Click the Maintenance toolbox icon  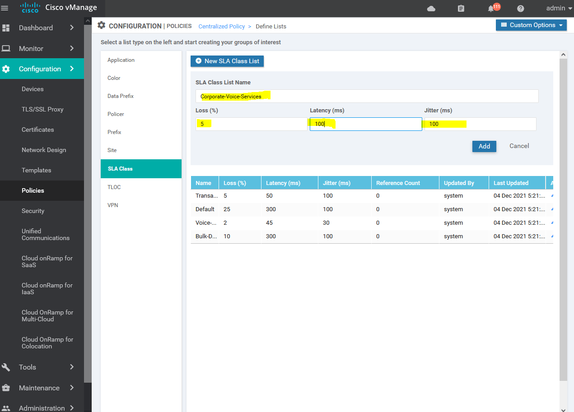click(6, 388)
